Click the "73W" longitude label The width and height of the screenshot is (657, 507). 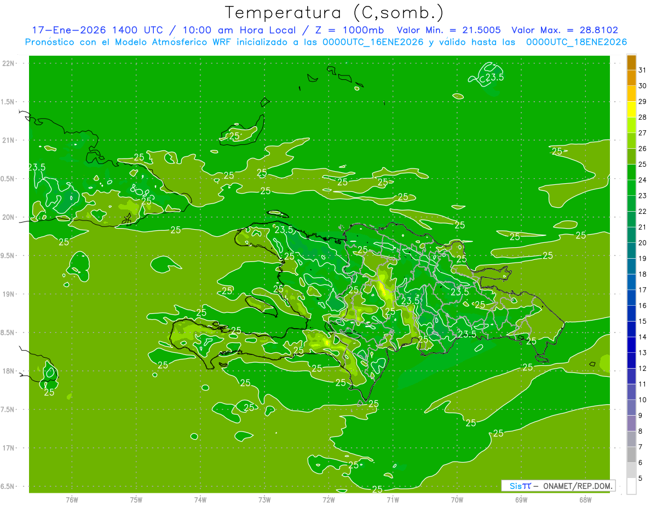tap(264, 499)
